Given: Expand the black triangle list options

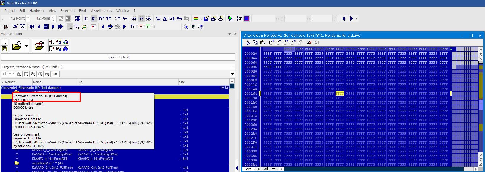Looking at the screenshot, I should (232, 74).
